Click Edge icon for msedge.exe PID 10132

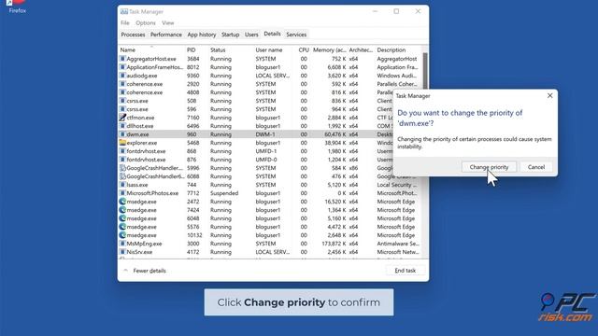tap(122, 235)
